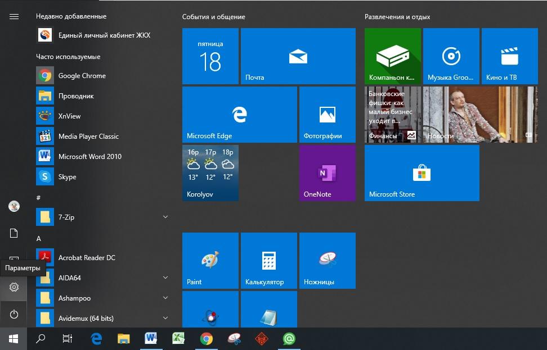Expand the AIDA64 folder chevron

pos(165,278)
